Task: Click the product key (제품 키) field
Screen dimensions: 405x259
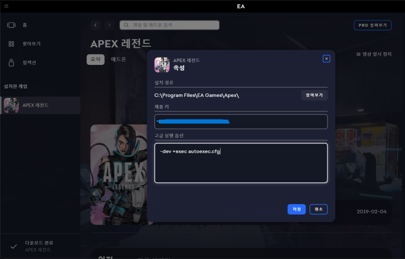Action: [x=241, y=121]
